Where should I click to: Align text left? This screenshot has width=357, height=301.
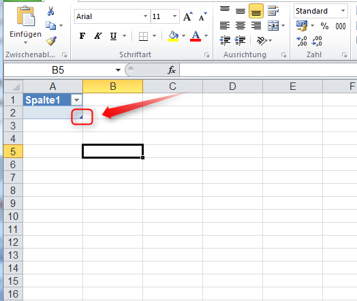point(225,25)
